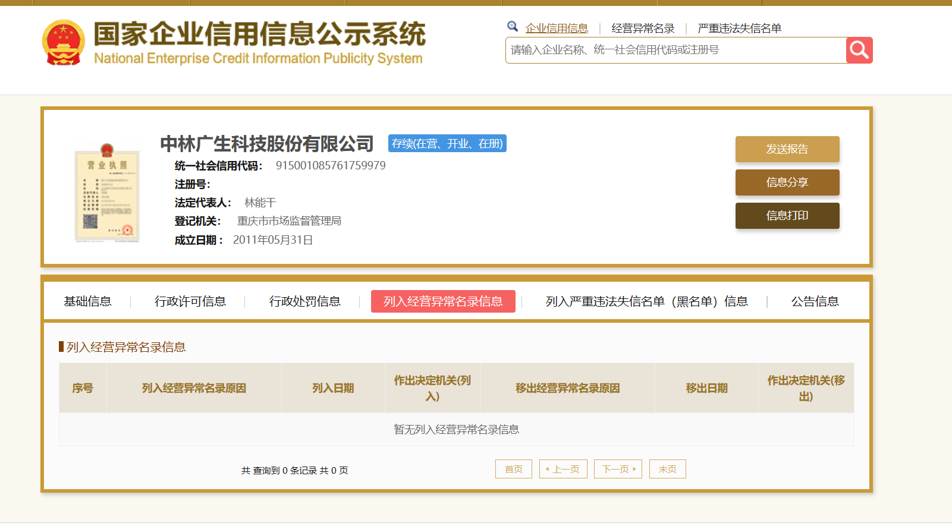Click the red search magnifier button

click(x=859, y=50)
